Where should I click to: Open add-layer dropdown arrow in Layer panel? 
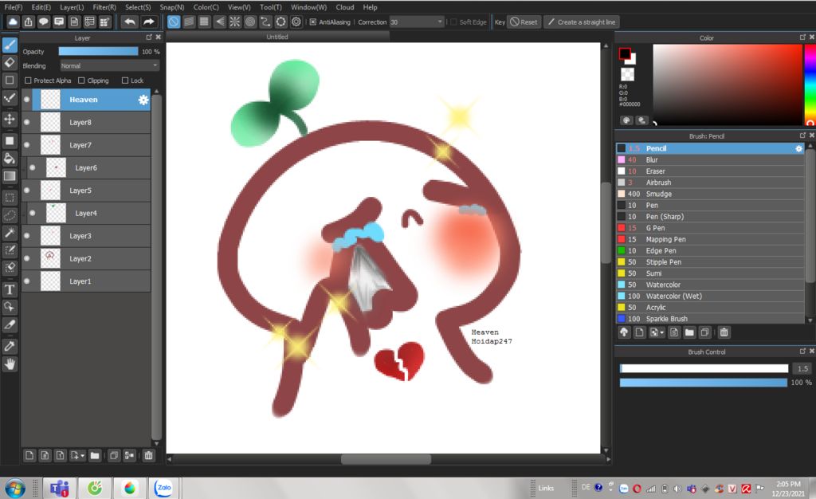[82, 456]
